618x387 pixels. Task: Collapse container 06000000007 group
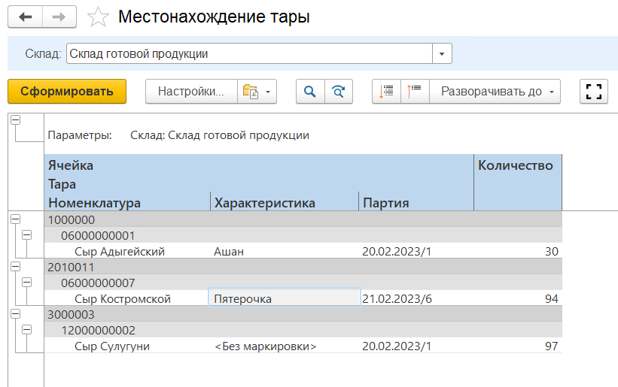click(x=27, y=283)
